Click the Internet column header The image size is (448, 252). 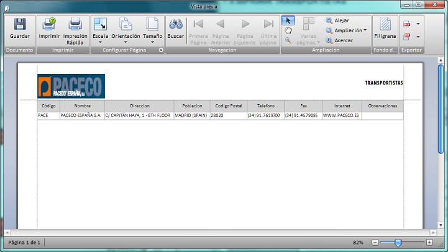pos(342,106)
